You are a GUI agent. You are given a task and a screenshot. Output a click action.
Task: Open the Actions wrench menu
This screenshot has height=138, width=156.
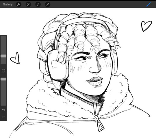point(18,4)
